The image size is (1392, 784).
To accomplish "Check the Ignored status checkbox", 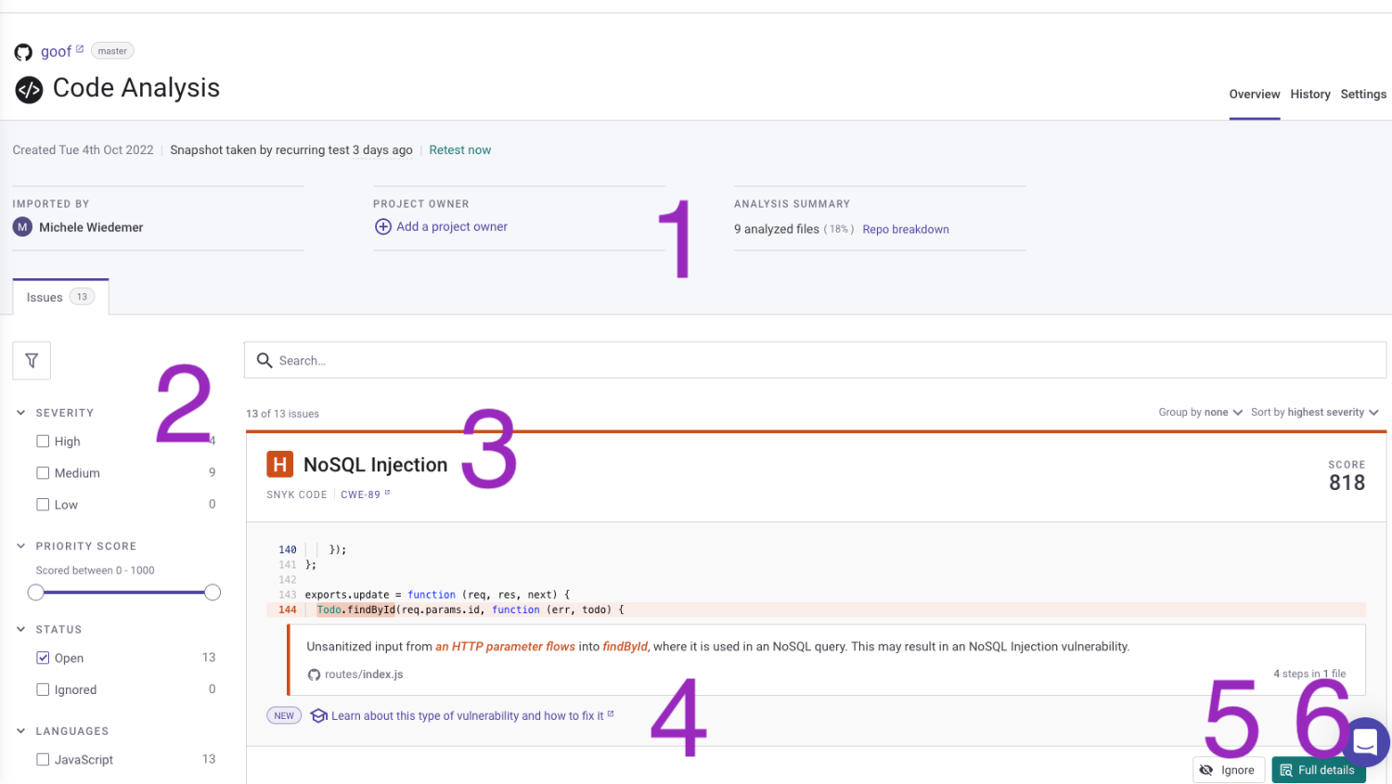I will click(x=43, y=689).
